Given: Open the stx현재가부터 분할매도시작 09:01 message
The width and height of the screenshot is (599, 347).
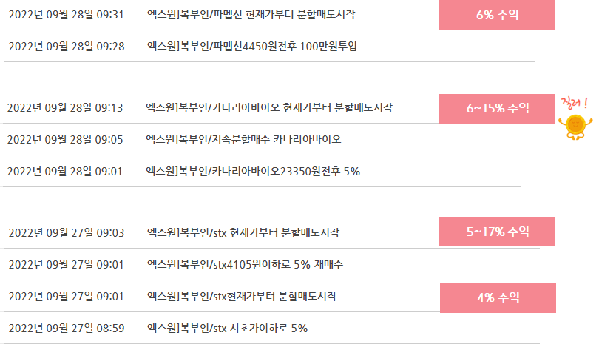Looking at the screenshot, I should pyautogui.click(x=242, y=296).
